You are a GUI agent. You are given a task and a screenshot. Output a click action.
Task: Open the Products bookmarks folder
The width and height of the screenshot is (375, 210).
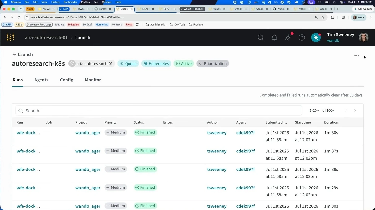(196, 24)
